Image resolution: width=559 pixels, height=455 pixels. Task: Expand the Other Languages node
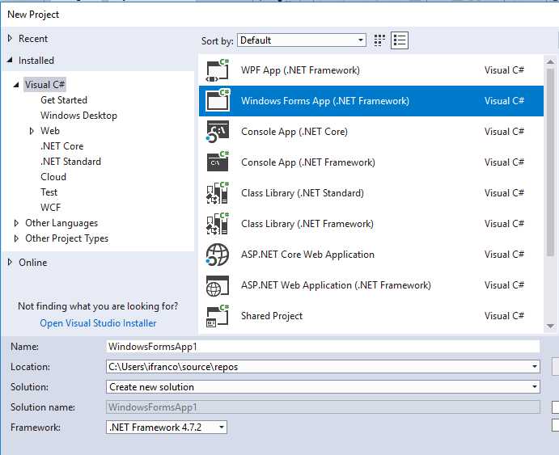coord(16,223)
